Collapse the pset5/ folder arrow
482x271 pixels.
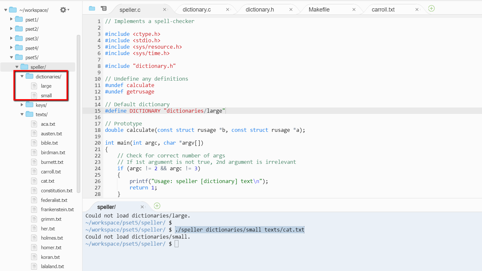tap(11, 57)
